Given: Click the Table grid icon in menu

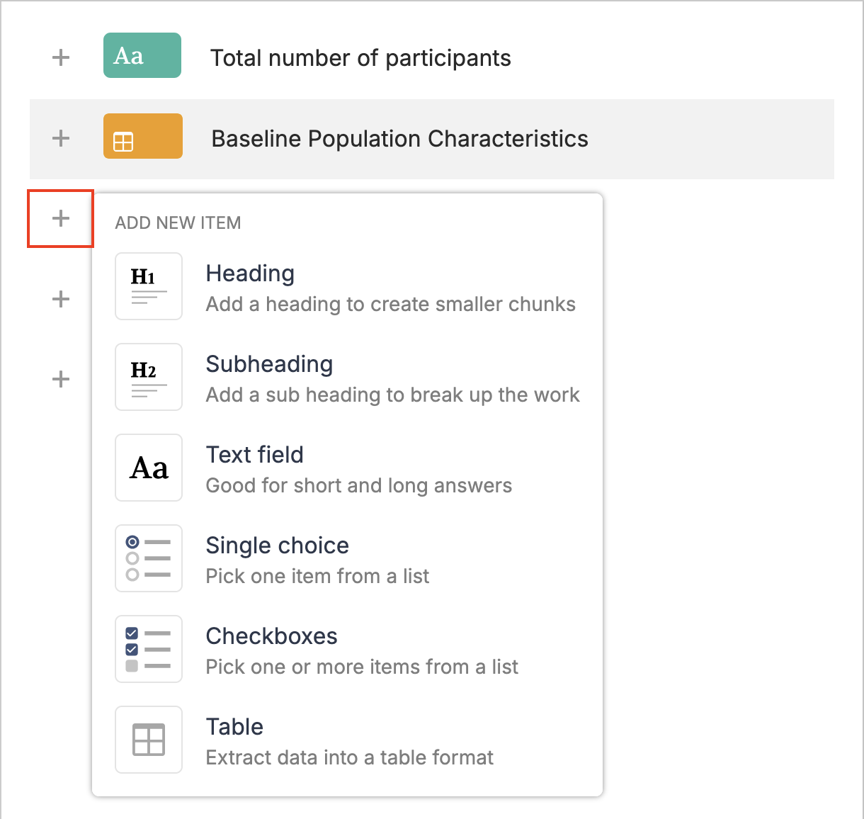Looking at the screenshot, I should pos(149,740).
